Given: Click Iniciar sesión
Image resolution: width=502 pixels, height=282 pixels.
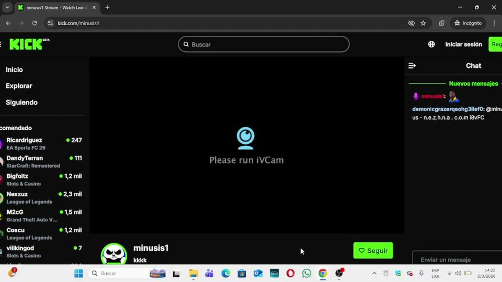Looking at the screenshot, I should point(464,44).
